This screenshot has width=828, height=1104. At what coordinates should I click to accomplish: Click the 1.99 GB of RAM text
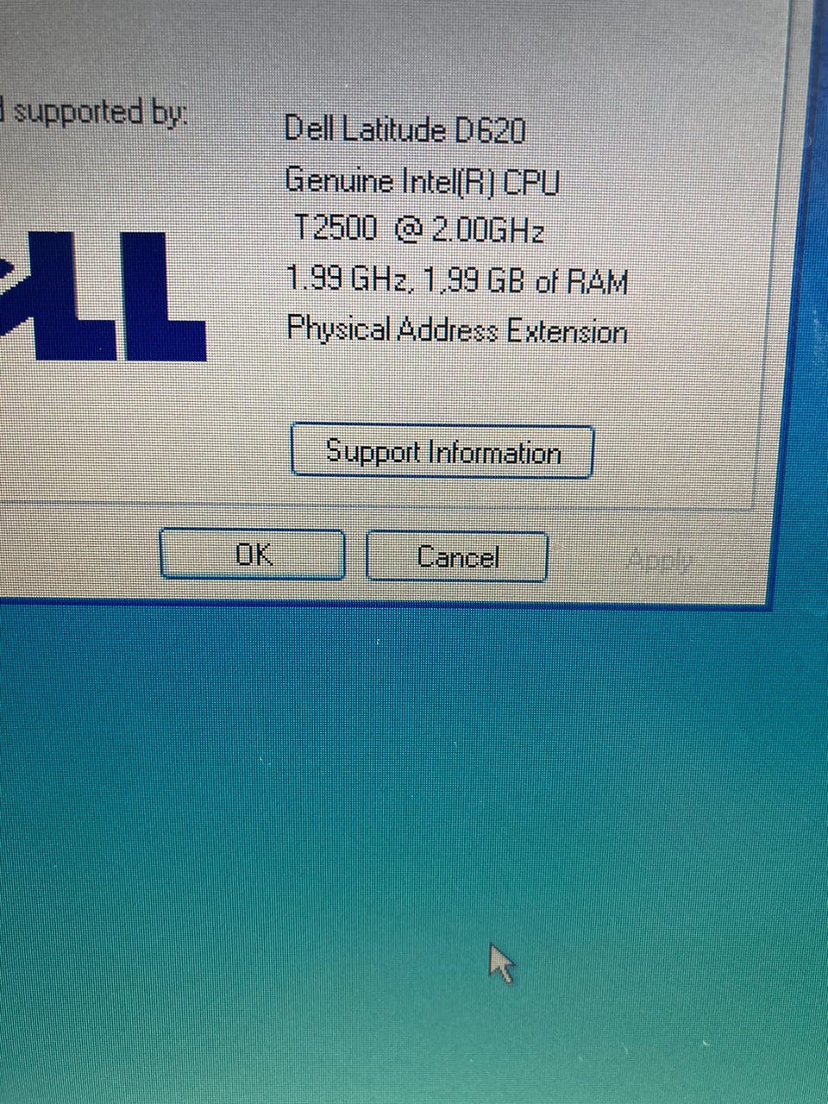[x=524, y=280]
